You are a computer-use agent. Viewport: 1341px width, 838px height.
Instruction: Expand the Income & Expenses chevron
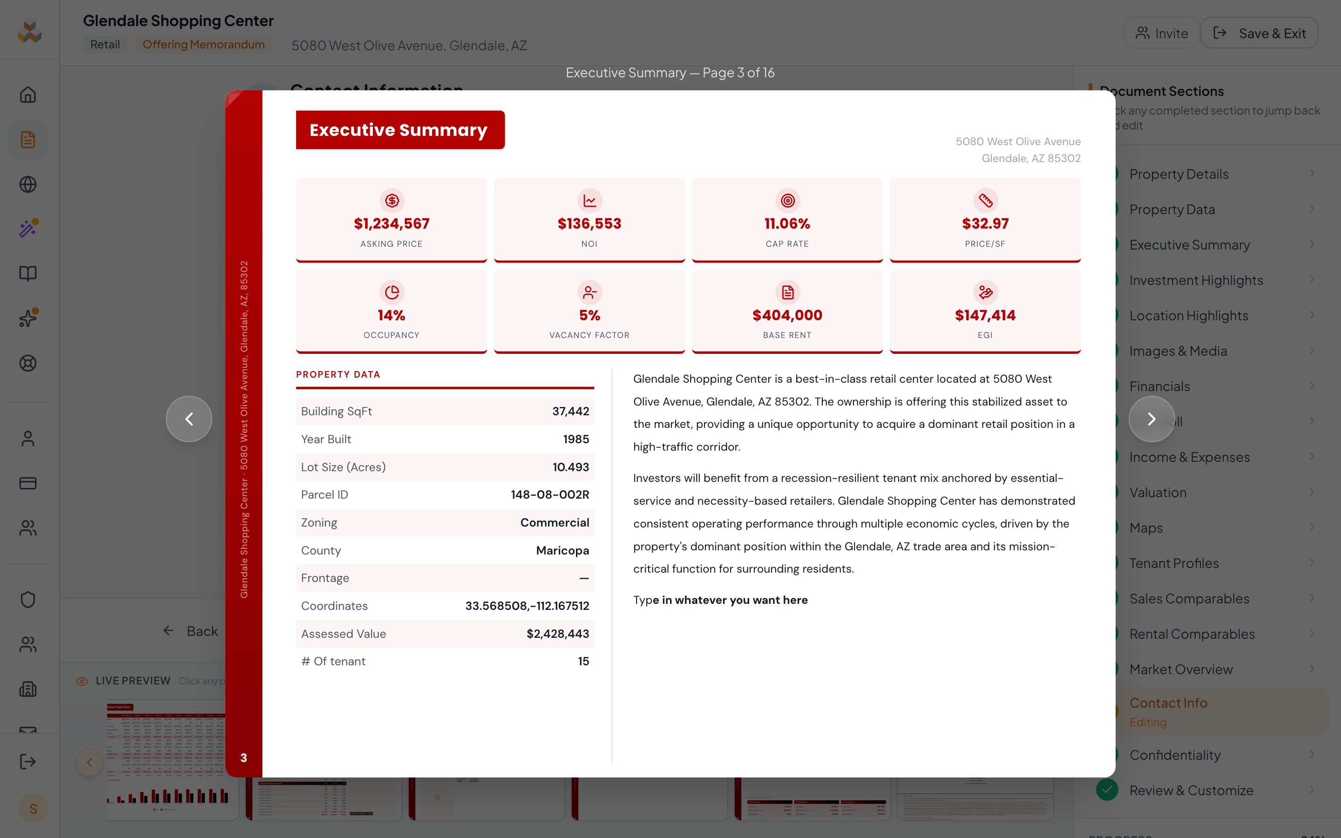tap(1312, 457)
